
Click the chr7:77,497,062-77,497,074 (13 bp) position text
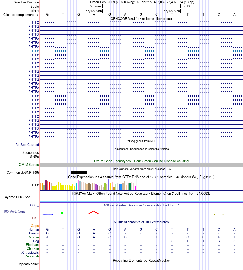168,2
